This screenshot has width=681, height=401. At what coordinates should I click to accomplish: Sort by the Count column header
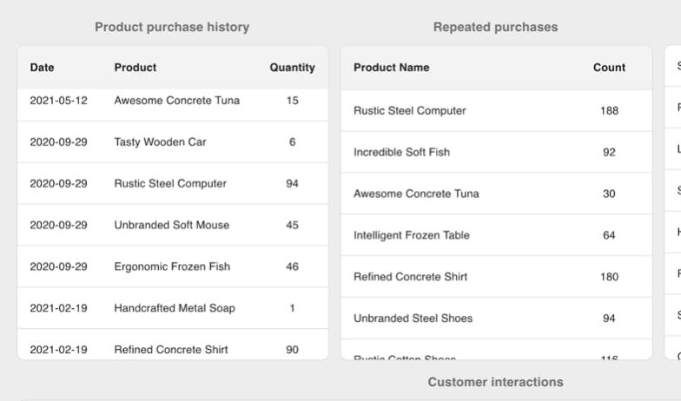[609, 68]
